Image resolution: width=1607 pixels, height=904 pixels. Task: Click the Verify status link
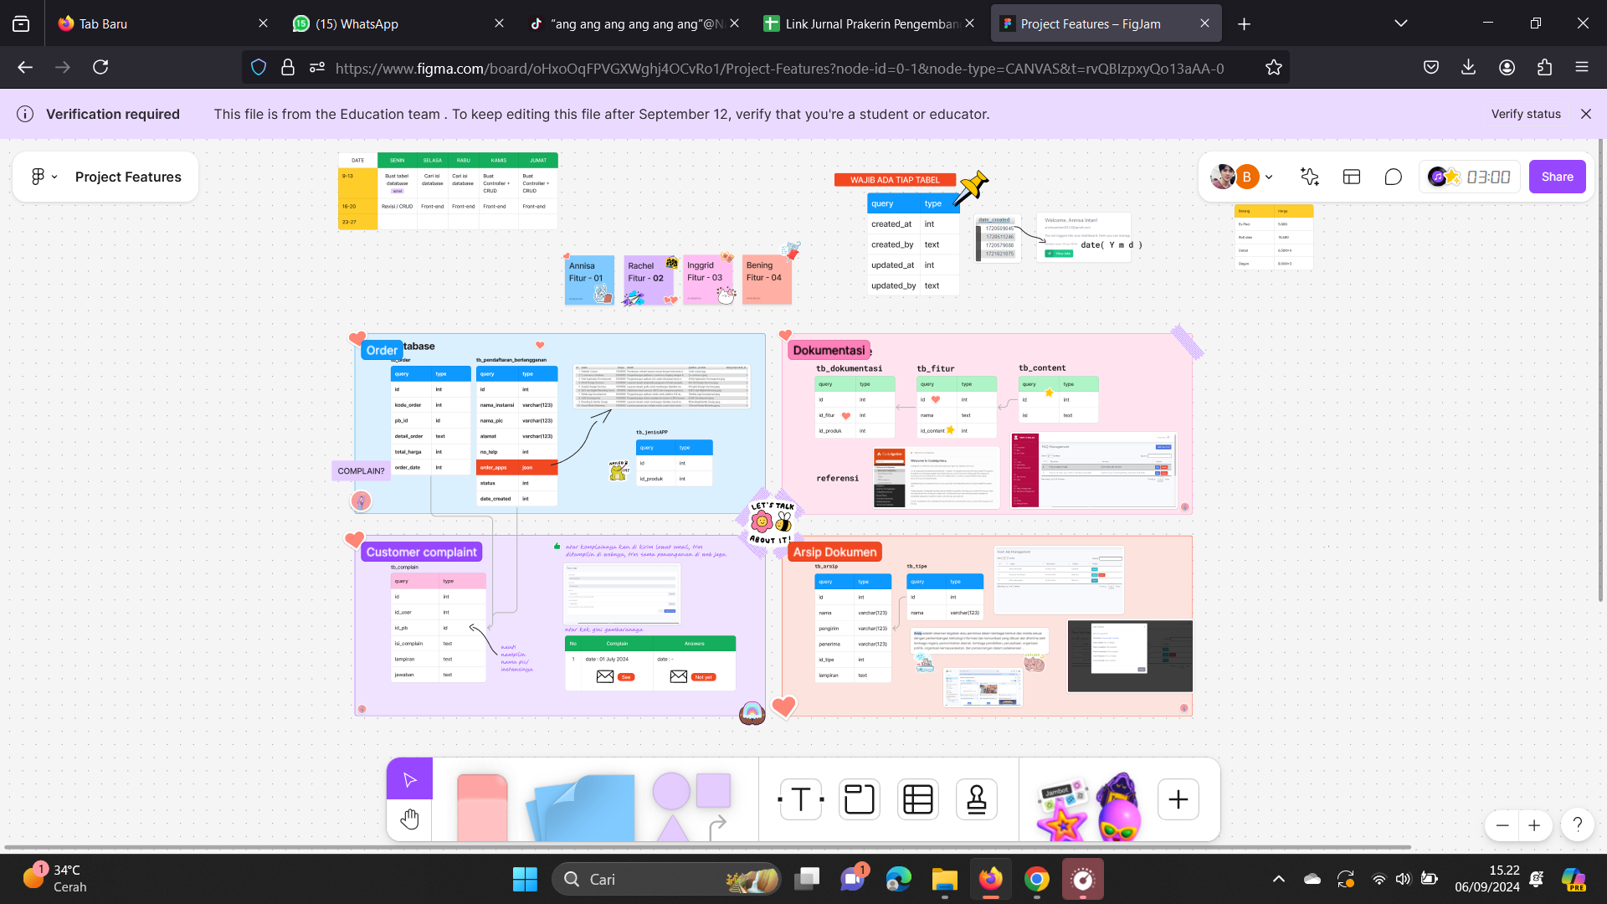(1525, 114)
